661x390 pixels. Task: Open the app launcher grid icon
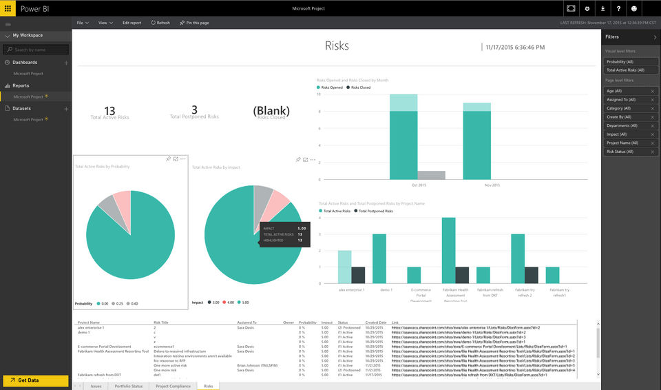pos(8,8)
